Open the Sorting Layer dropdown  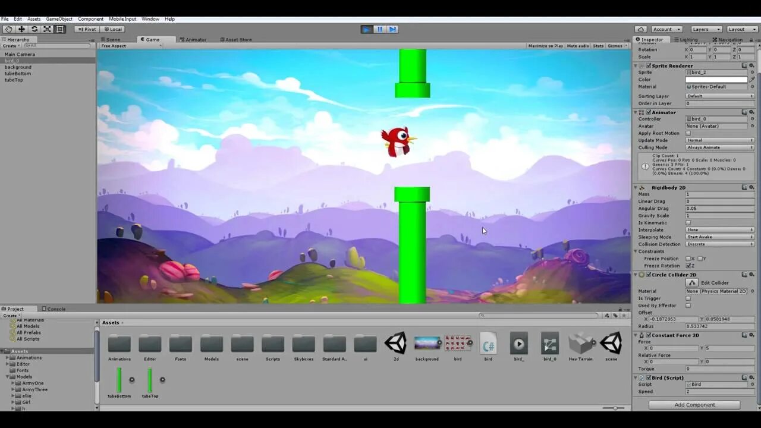click(720, 96)
